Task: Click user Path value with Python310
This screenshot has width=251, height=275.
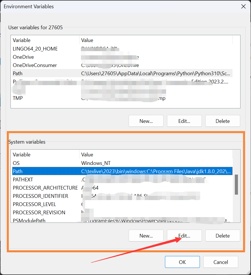Action: tap(156, 73)
